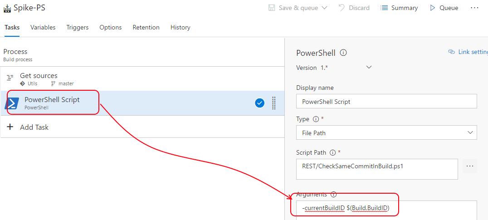Expand the Save & queue dropdown
The height and width of the screenshot is (220, 488).
324,8
